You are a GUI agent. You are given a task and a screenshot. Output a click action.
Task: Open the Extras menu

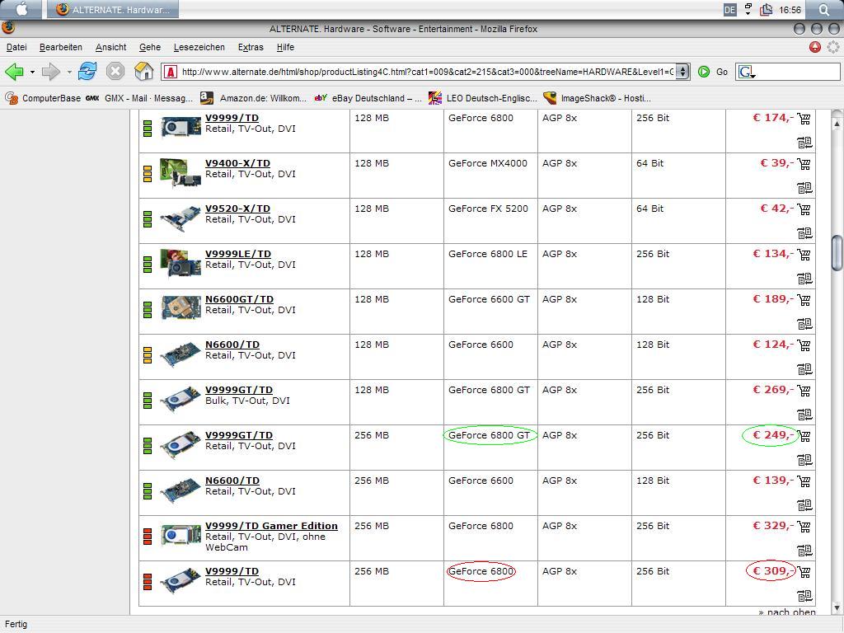(x=251, y=47)
